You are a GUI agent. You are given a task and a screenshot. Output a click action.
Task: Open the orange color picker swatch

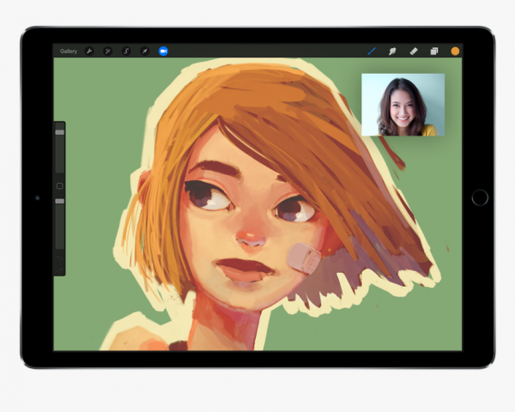pyautogui.click(x=455, y=51)
